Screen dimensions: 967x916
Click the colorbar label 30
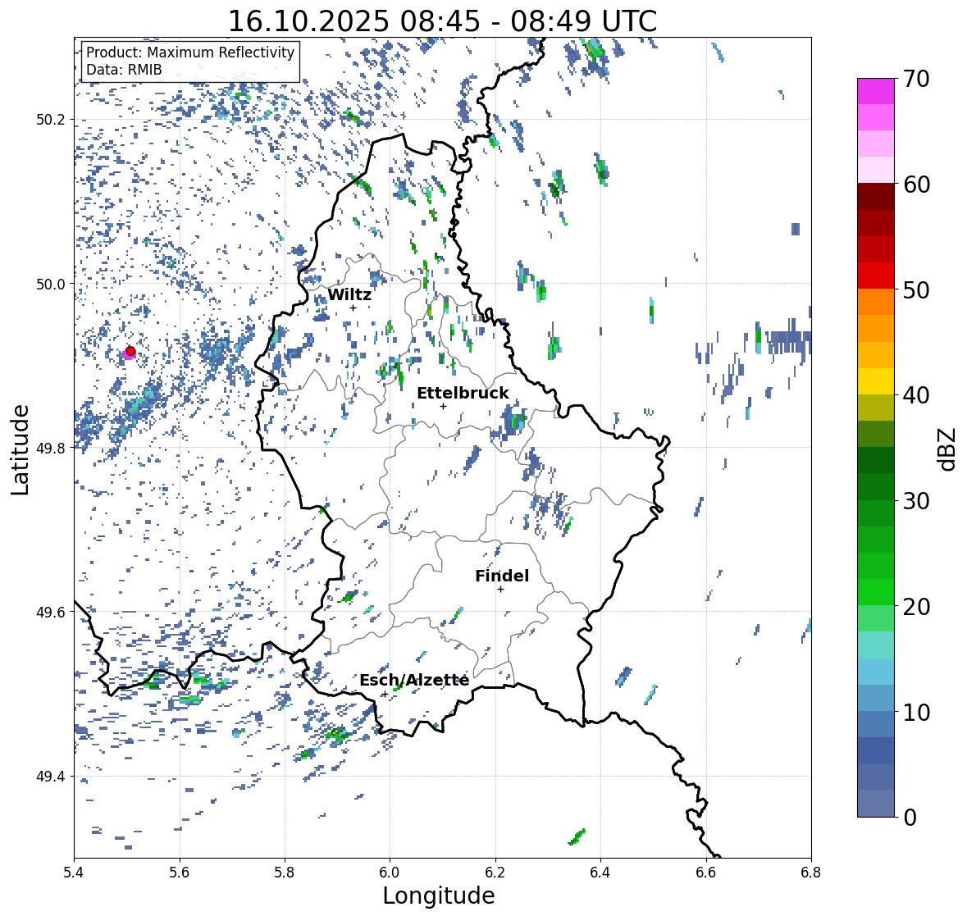(916, 501)
